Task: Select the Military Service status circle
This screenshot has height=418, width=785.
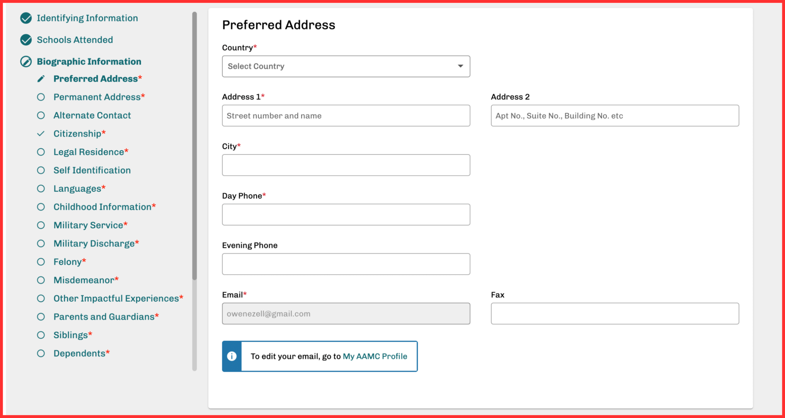Action: [41, 225]
